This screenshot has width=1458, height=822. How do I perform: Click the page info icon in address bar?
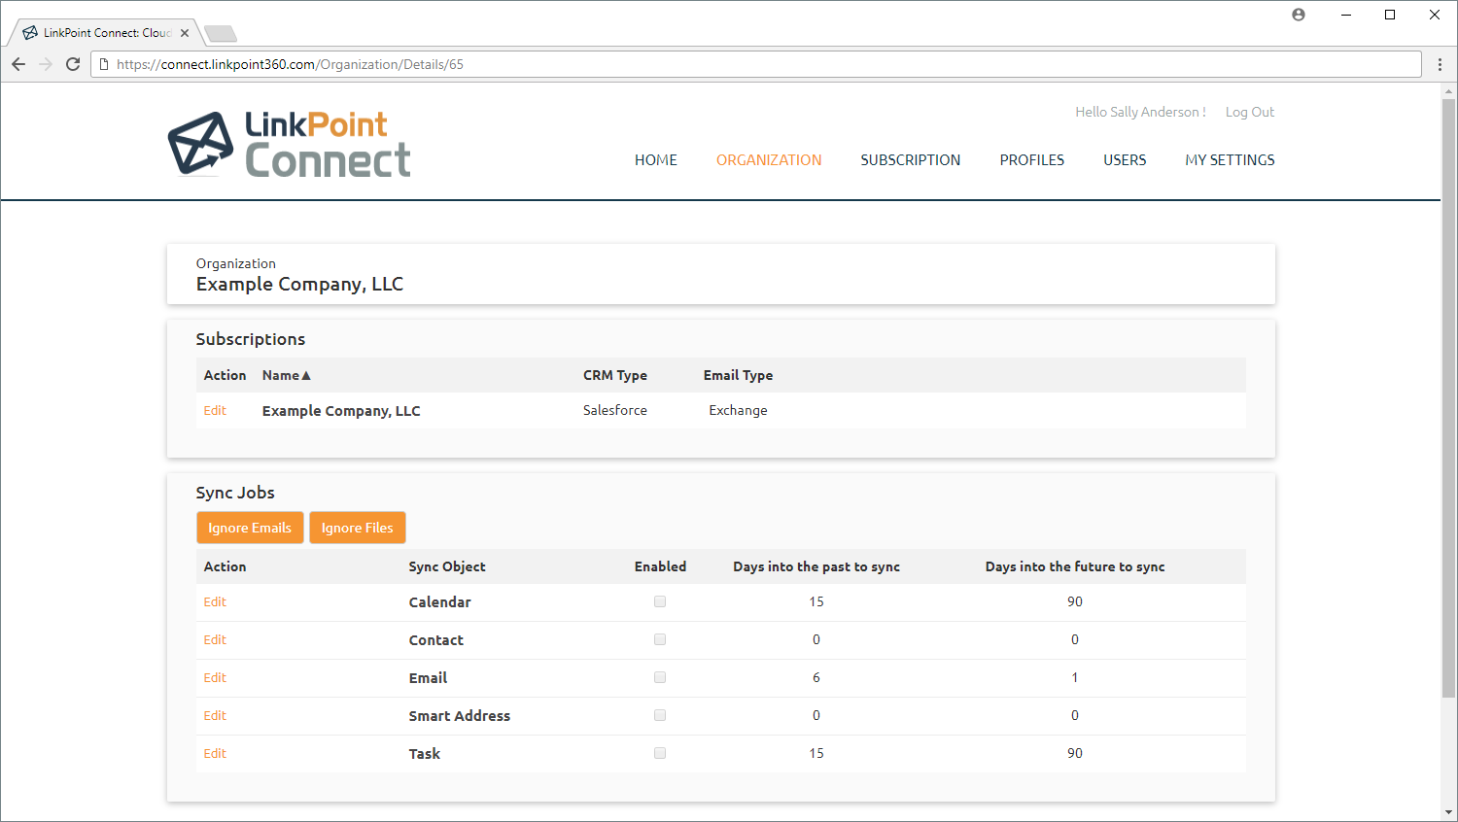point(104,64)
